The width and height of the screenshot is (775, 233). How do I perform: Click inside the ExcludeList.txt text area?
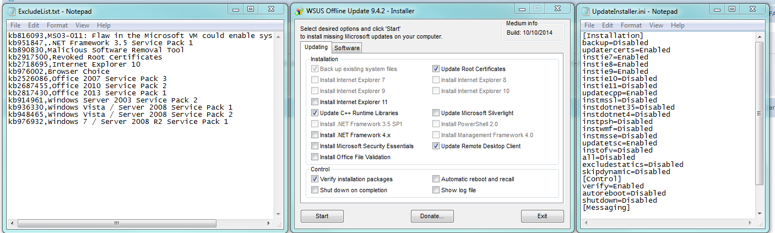(x=138, y=165)
